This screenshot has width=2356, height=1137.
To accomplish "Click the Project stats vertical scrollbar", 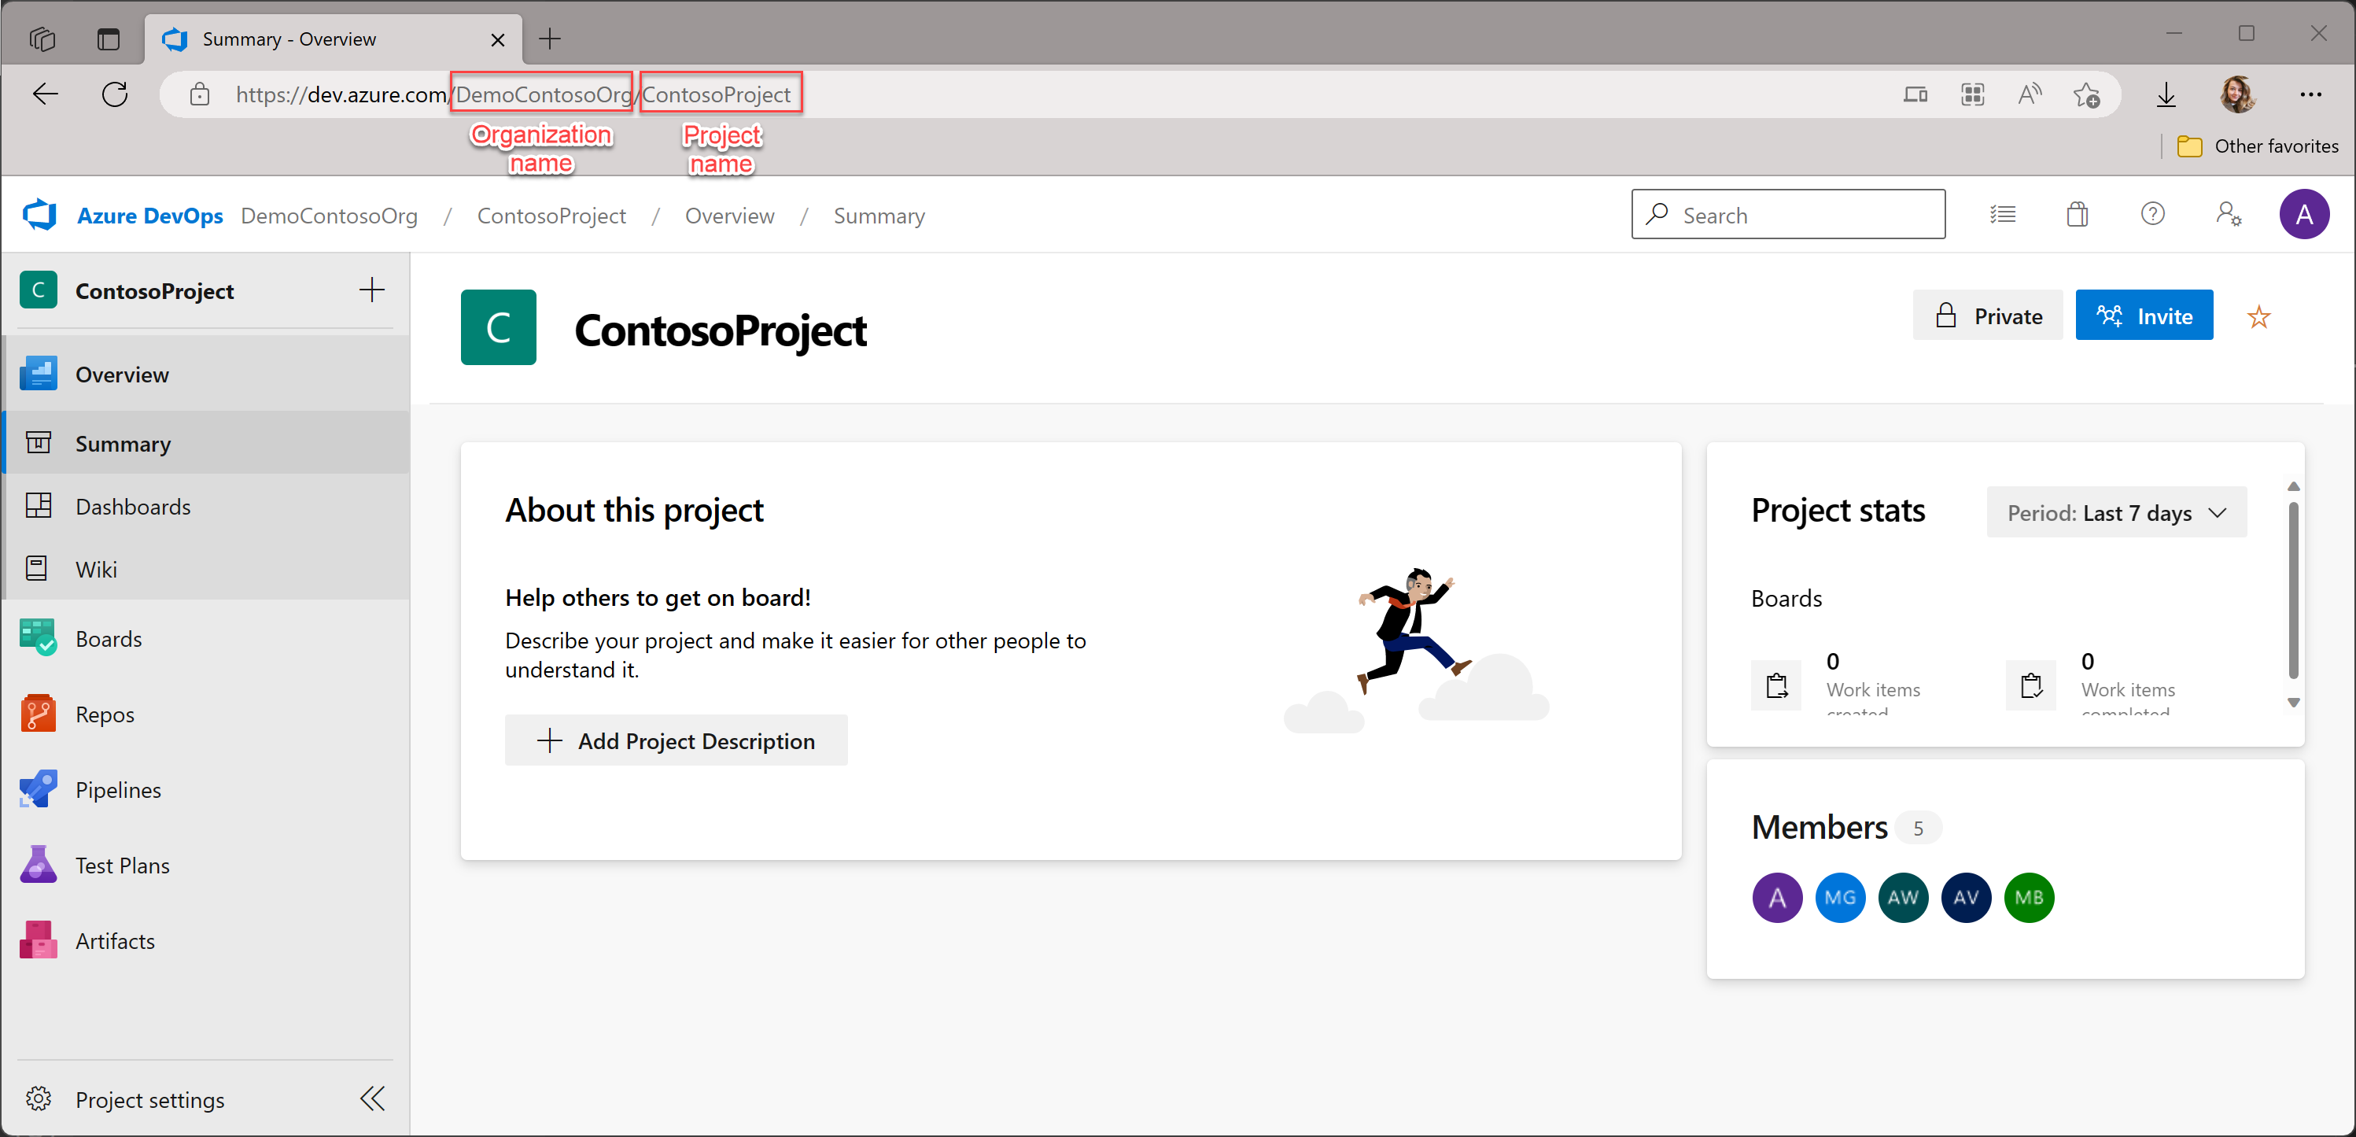I will tap(2293, 590).
